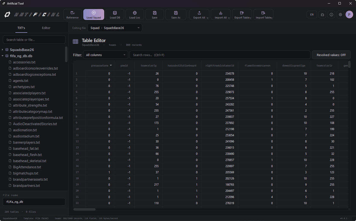
Task: Open the Export All dropdown arrow
Action: (x=207, y=18)
